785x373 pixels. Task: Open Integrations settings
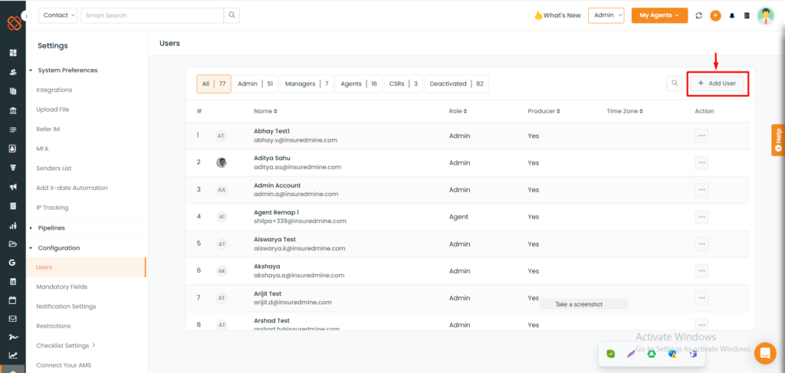[54, 90]
